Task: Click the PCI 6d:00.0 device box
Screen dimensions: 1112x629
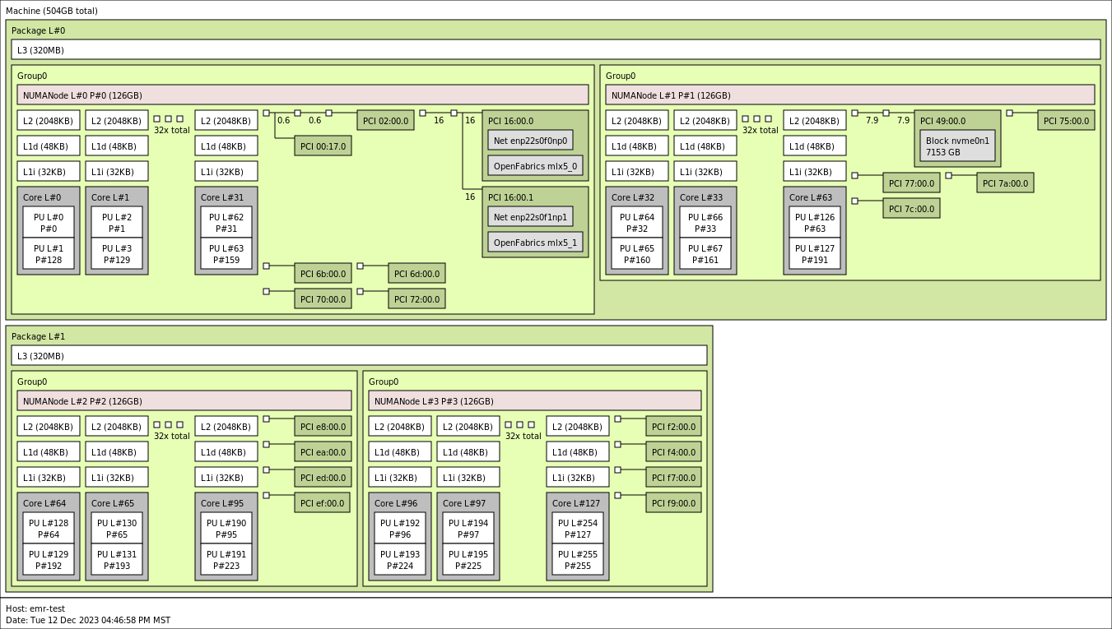Action: [x=416, y=274]
